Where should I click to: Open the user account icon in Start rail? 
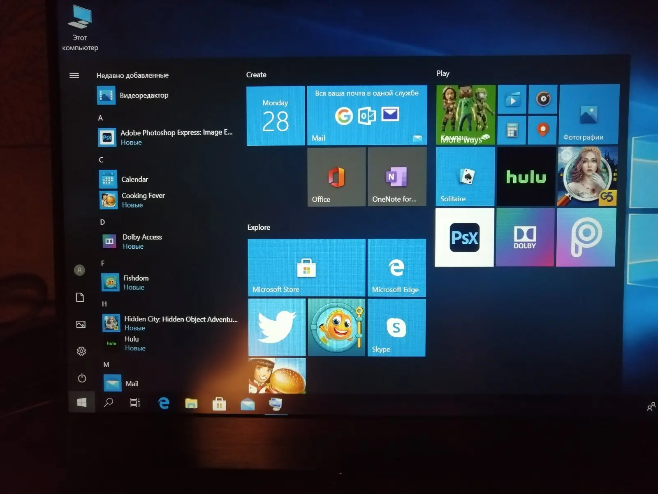[x=79, y=270]
